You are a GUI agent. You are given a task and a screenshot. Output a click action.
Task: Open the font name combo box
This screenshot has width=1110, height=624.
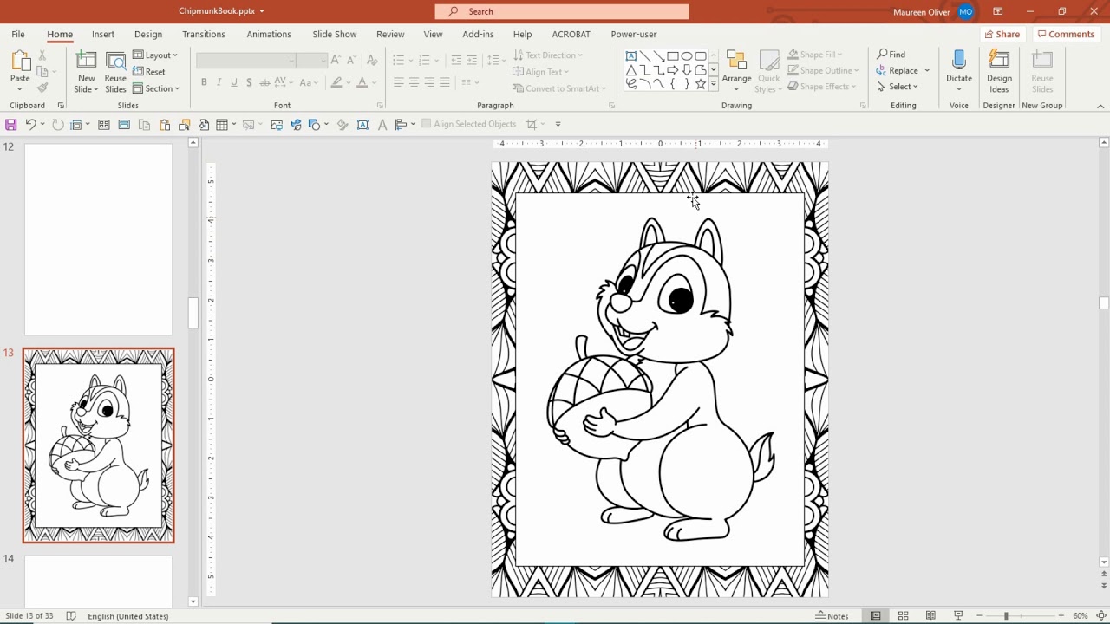246,60
